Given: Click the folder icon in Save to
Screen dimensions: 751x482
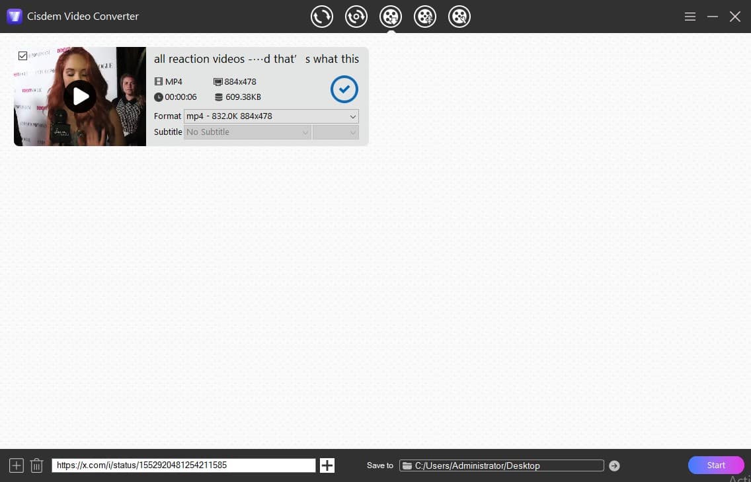Looking at the screenshot, I should tap(407, 465).
